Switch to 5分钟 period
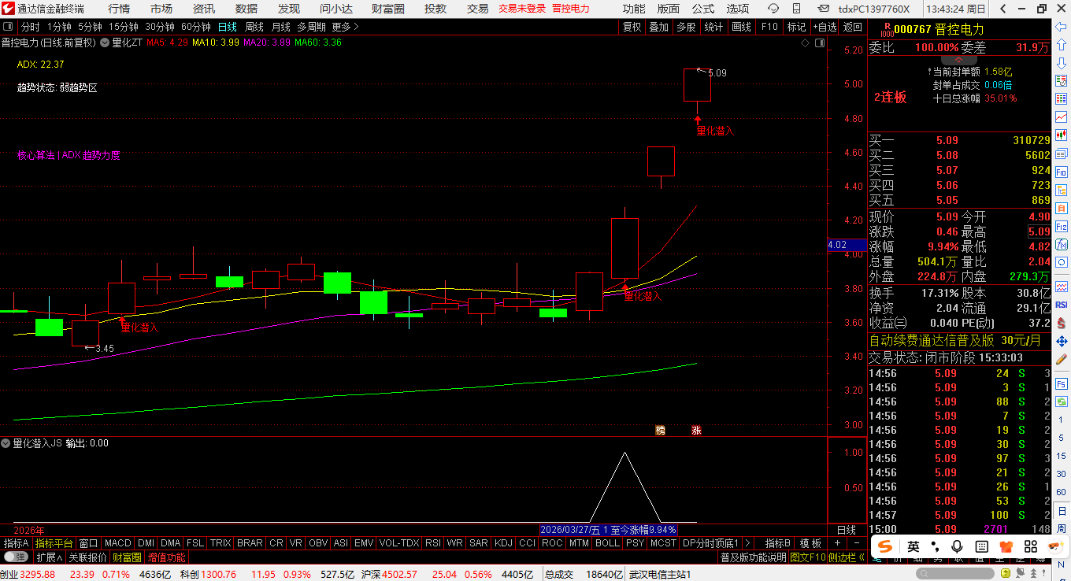Viewport: 1071px width, 581px height. [x=89, y=27]
